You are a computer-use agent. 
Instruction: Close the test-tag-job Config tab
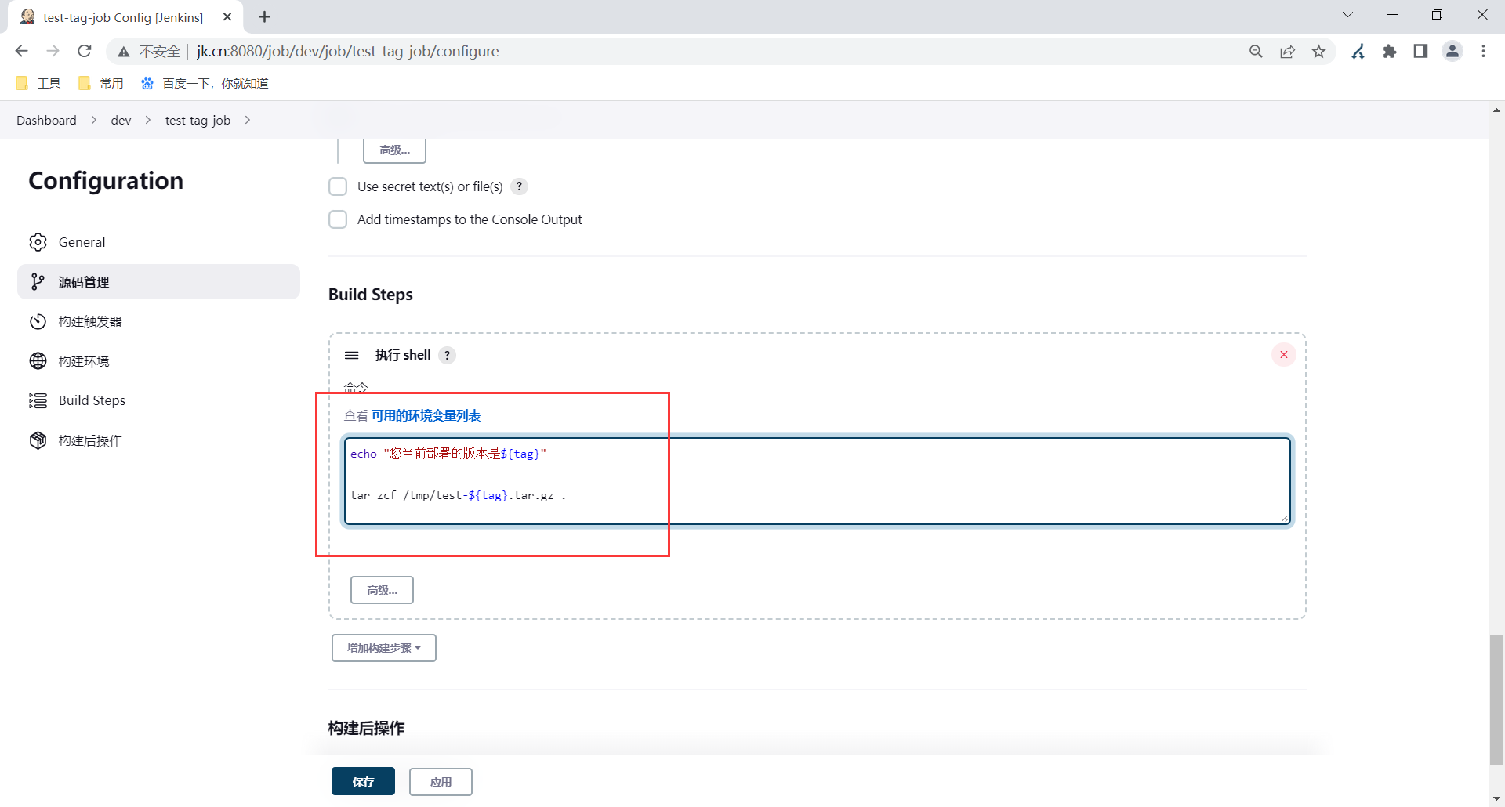click(x=227, y=16)
